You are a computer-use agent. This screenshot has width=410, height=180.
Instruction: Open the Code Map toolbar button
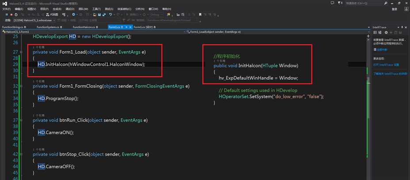point(52,15)
